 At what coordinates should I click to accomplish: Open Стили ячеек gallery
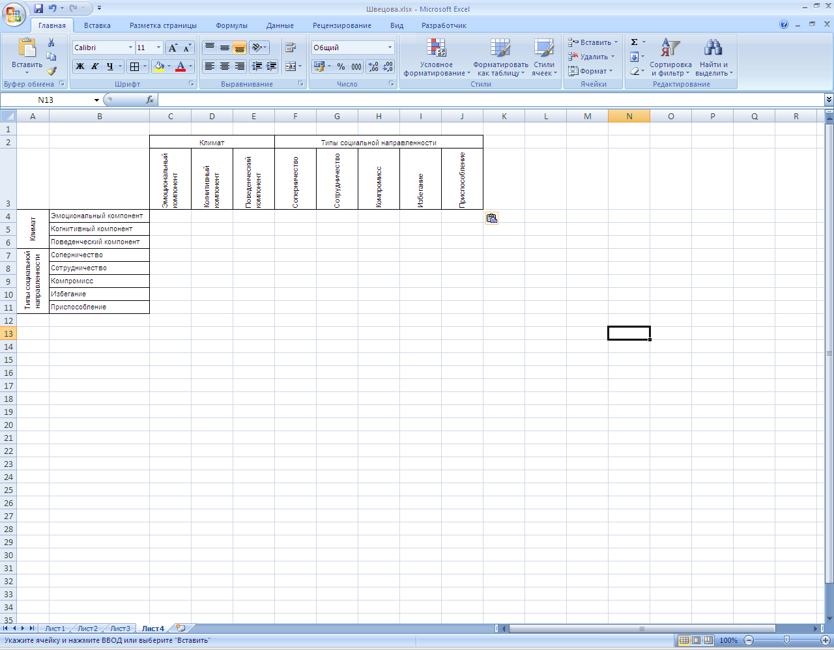click(x=544, y=57)
